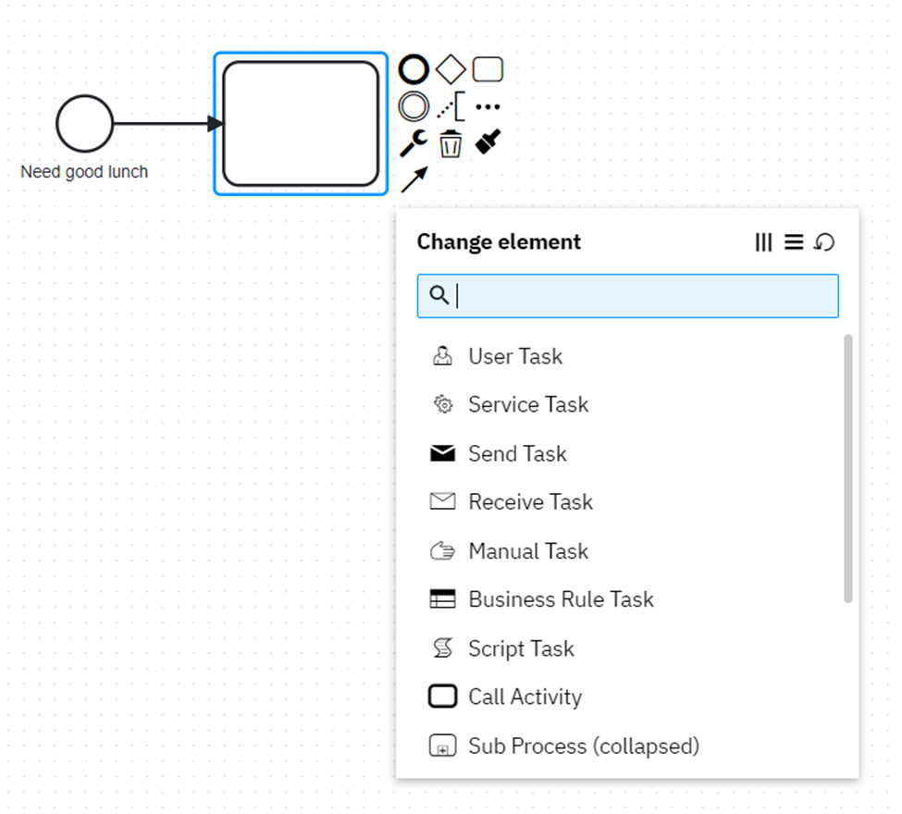Append a text annotation from context pad
Screen dimensions: 902x814
pos(451,106)
